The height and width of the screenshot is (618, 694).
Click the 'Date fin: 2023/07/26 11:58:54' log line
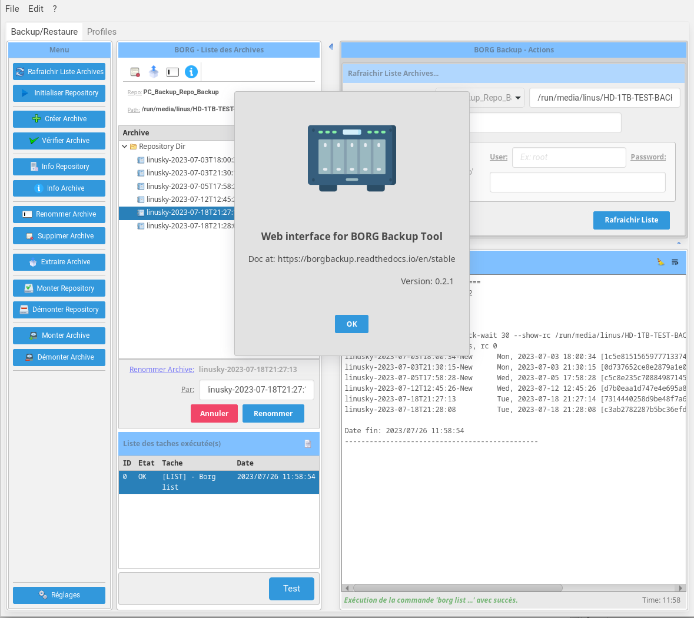(404, 431)
